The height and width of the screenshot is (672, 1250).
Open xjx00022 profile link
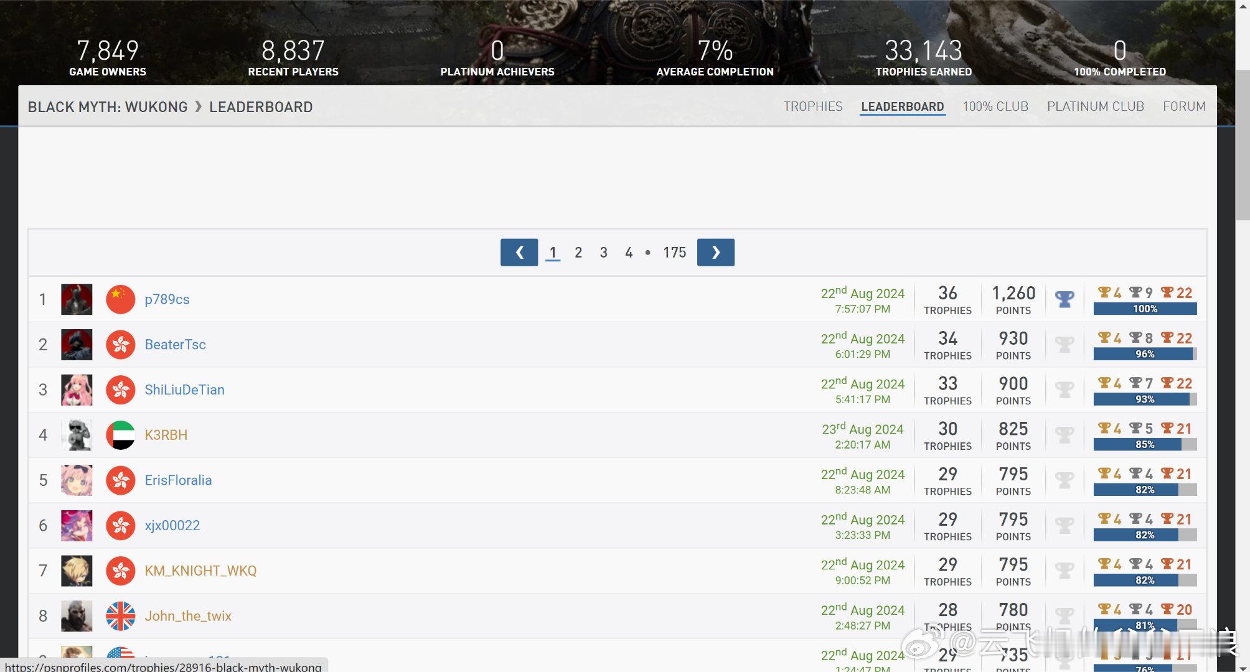(172, 525)
